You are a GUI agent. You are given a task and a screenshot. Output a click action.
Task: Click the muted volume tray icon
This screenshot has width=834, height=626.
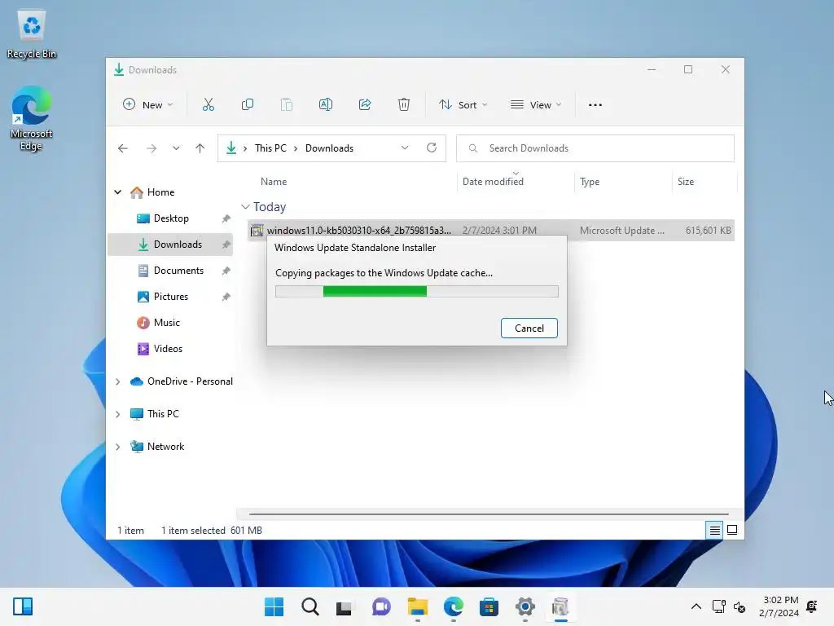coord(740,606)
